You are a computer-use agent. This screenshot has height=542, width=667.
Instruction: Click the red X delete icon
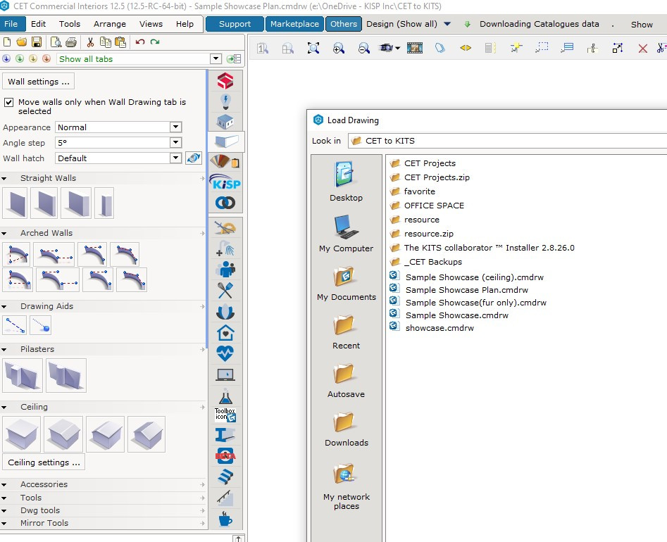(x=643, y=49)
